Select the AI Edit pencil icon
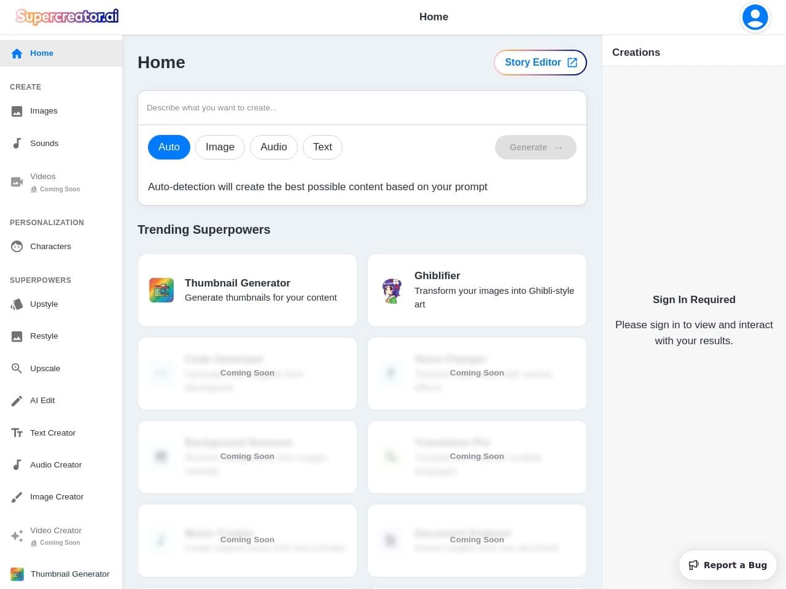786x589 pixels. pyautogui.click(x=17, y=401)
